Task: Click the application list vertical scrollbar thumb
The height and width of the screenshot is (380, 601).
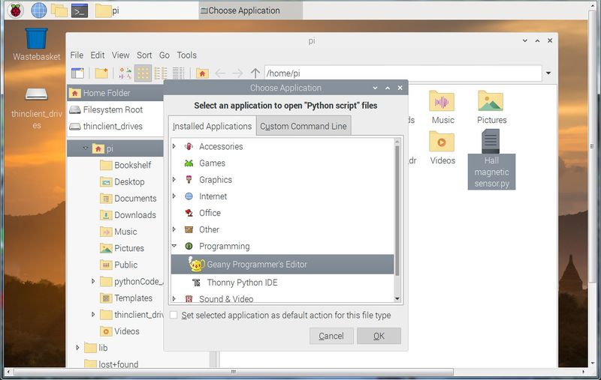Action: coord(397,211)
